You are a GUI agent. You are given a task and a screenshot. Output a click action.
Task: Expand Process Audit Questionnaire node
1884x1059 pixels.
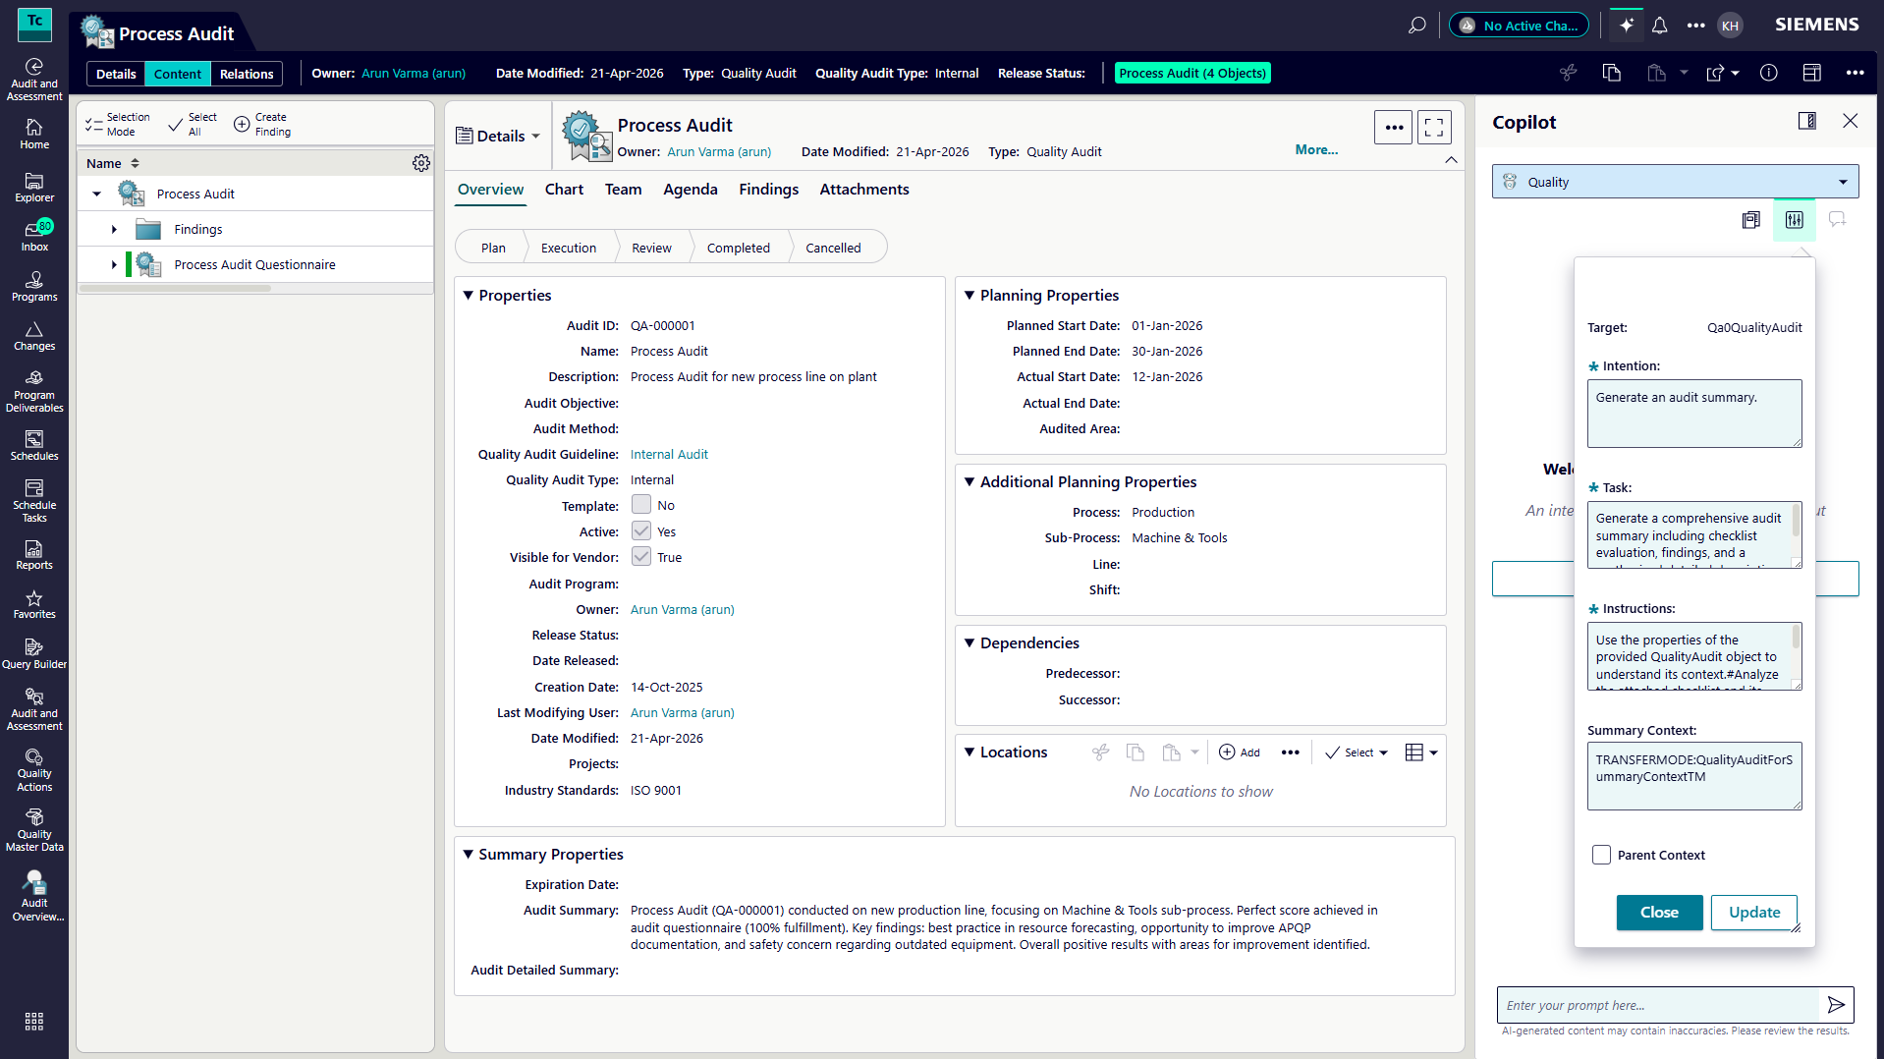pyautogui.click(x=114, y=264)
